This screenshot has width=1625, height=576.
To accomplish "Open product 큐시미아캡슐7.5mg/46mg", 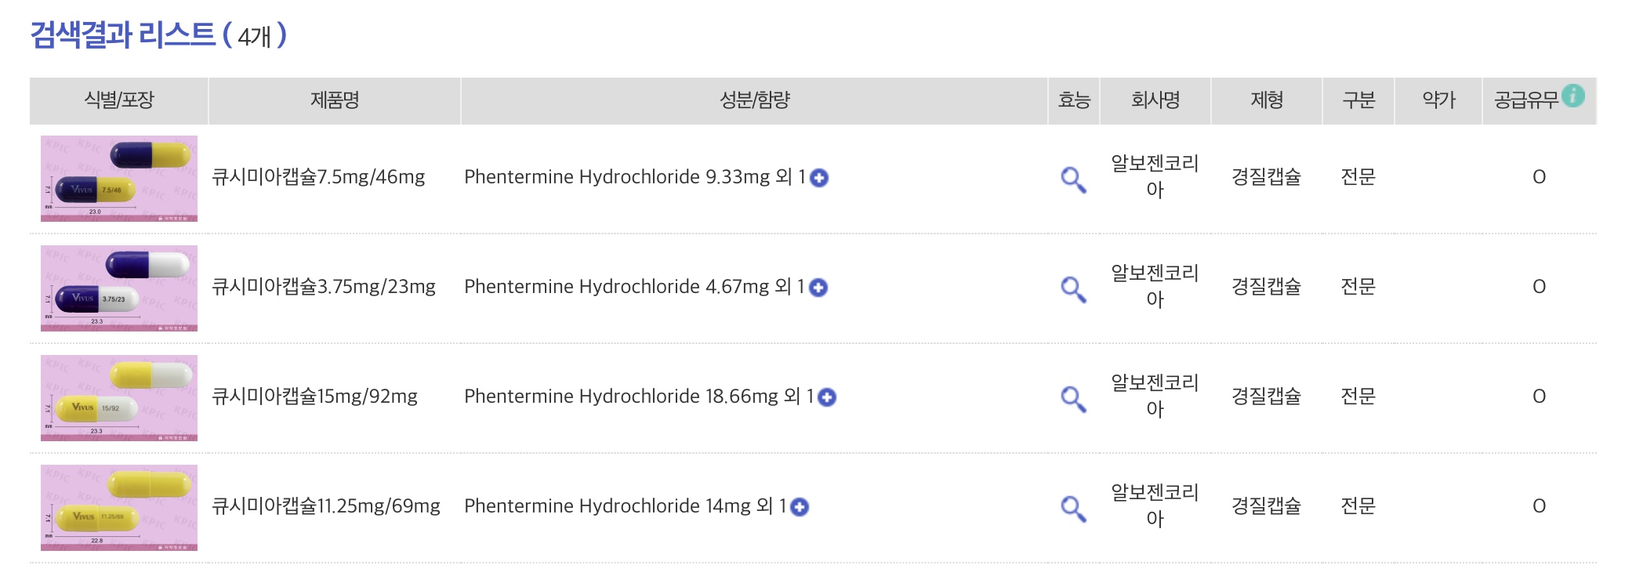I will click(318, 177).
